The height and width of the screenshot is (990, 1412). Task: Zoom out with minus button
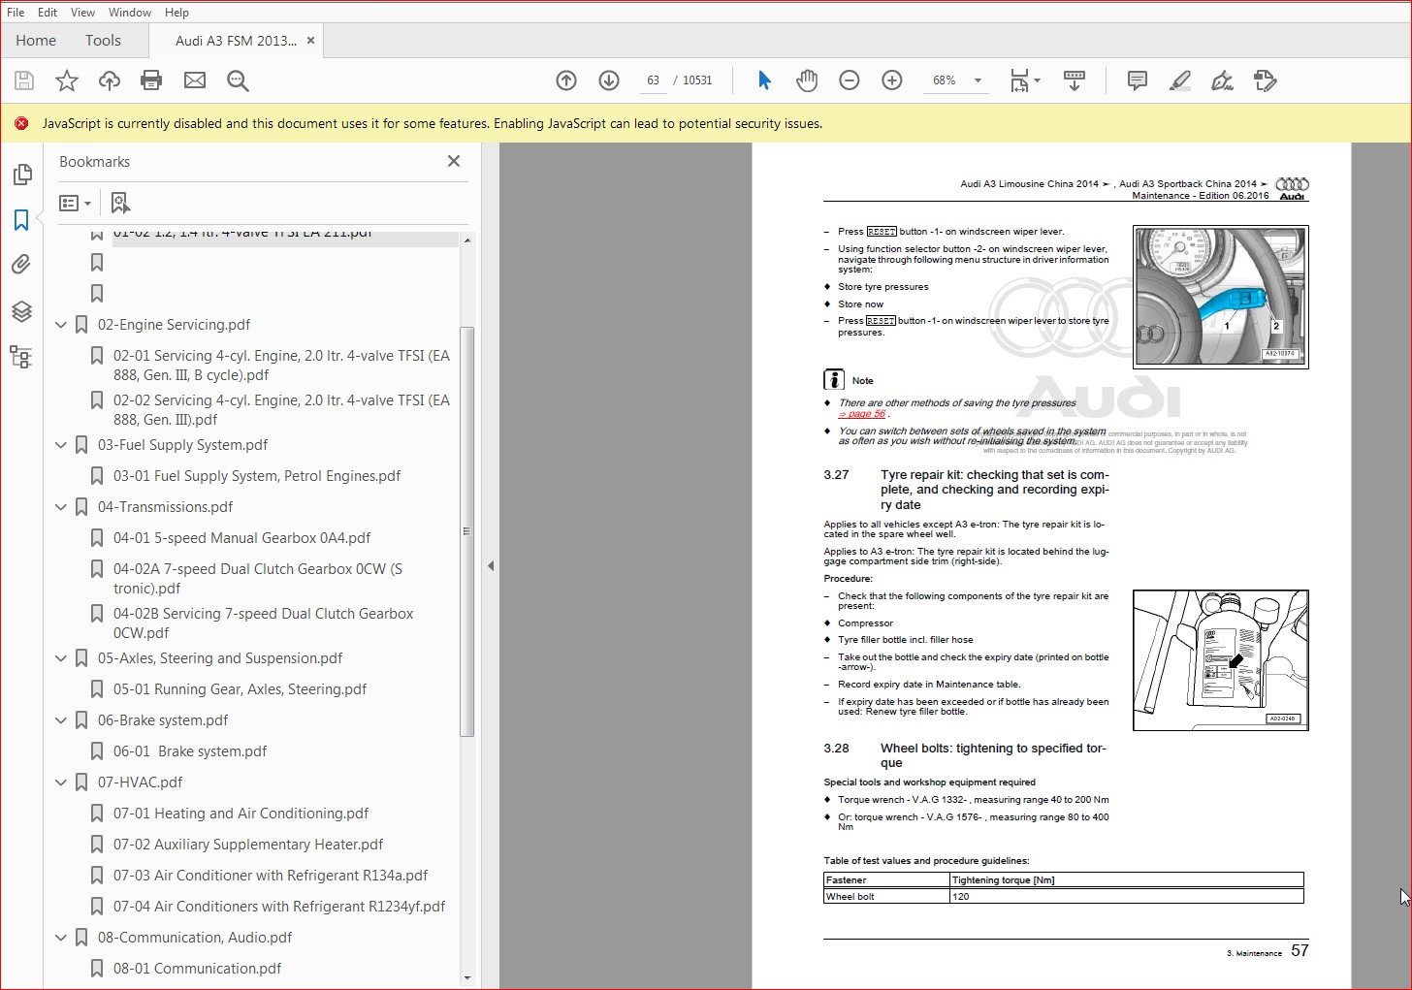click(x=850, y=80)
